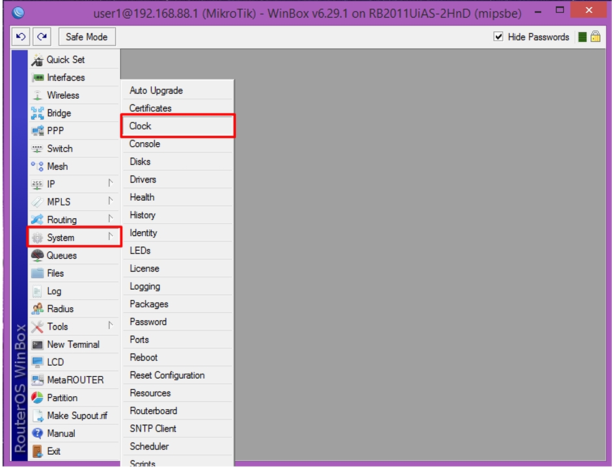Expand the Routing submenu arrow
The height and width of the screenshot is (471, 615).
click(x=111, y=219)
